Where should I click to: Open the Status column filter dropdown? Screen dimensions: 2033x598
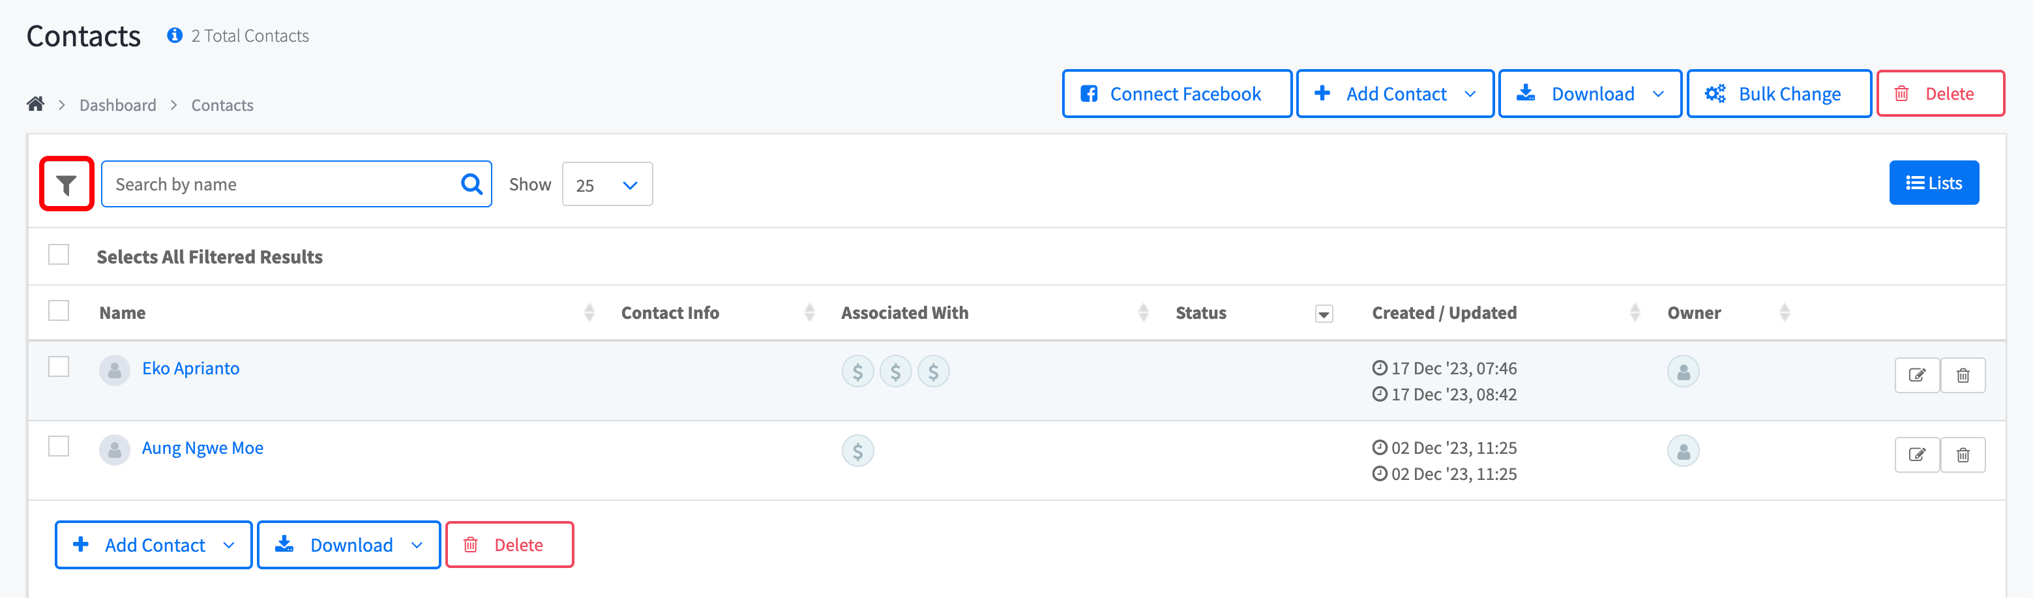[x=1324, y=314]
